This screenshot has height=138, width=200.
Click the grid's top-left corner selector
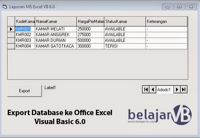(x=11, y=21)
